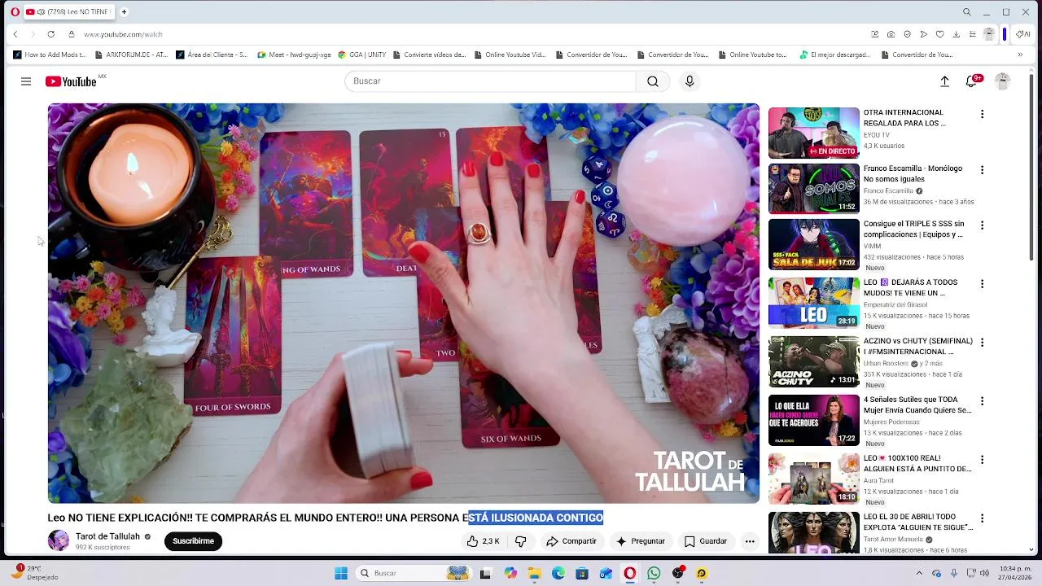Screen dimensions: 1042x586
Task: Open options for Franco Escamilla video
Action: pos(982,170)
